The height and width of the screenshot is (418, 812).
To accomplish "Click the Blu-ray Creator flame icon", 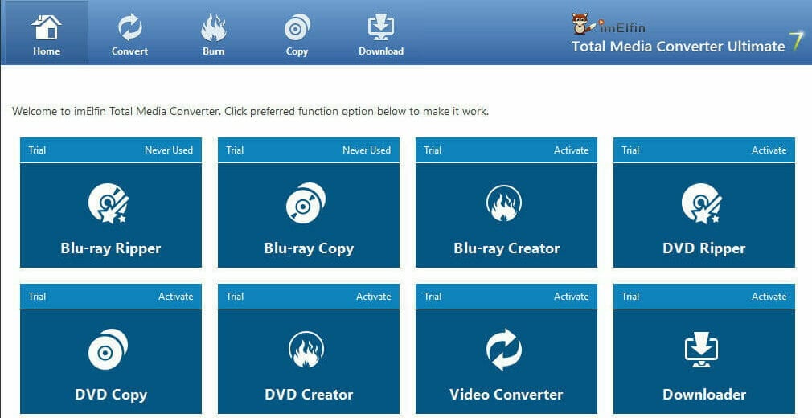I will pyautogui.click(x=504, y=203).
